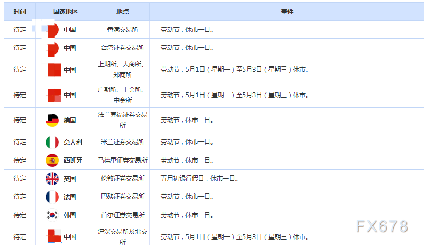The width and height of the screenshot is (424, 245).
Task: Click the 国家地区 column header
Action: [65, 11]
